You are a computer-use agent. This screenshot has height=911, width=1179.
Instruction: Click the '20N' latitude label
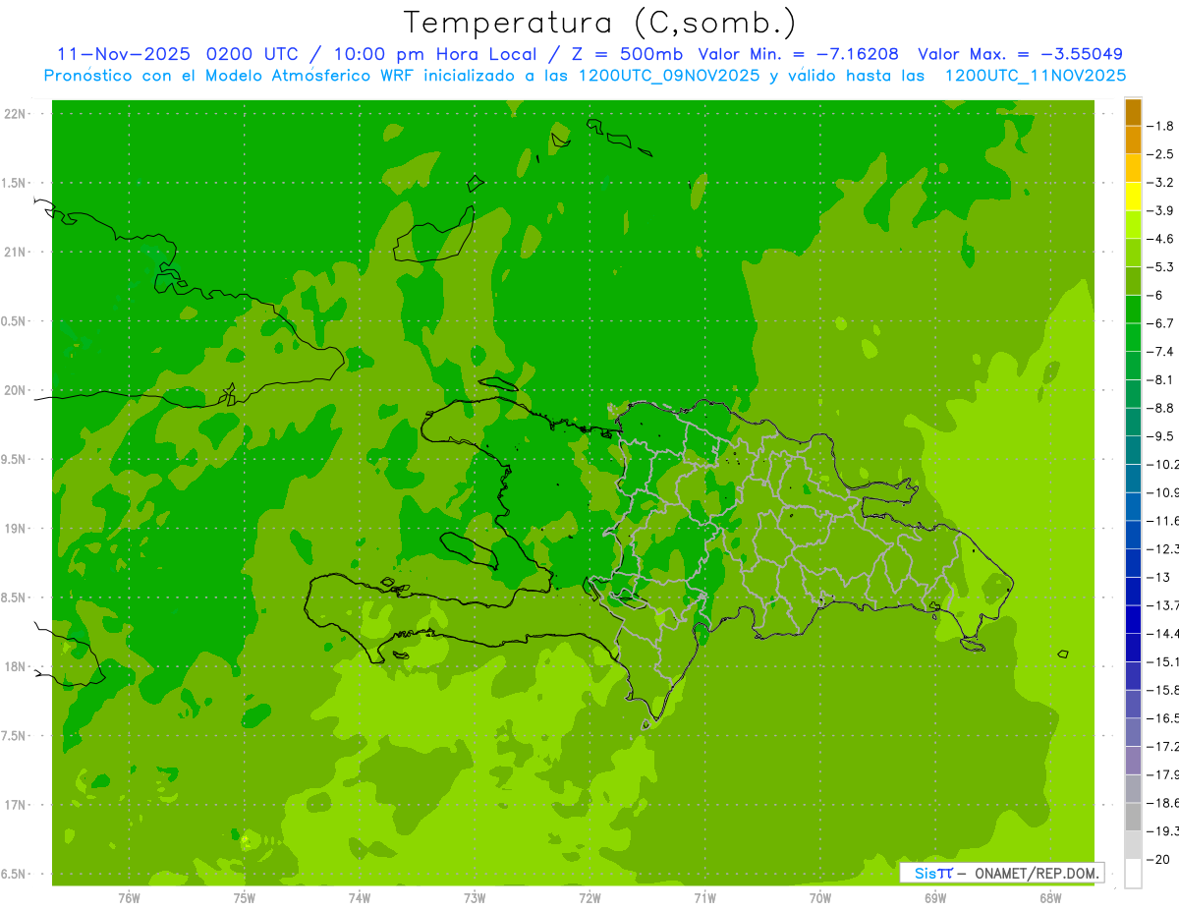(x=15, y=391)
